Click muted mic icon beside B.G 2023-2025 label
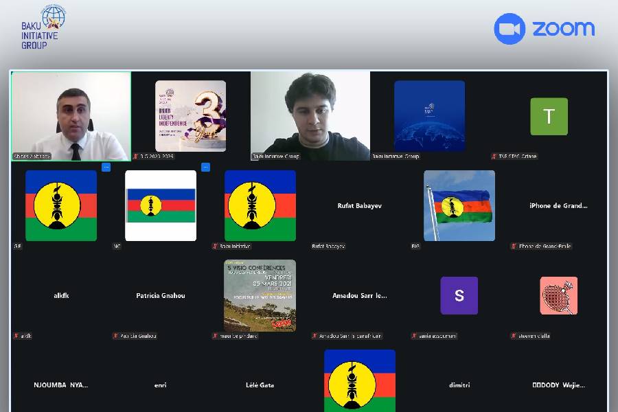Screen dimensions: 618x412 (135, 157)
